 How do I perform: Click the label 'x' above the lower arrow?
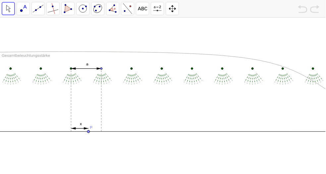coord(81,124)
